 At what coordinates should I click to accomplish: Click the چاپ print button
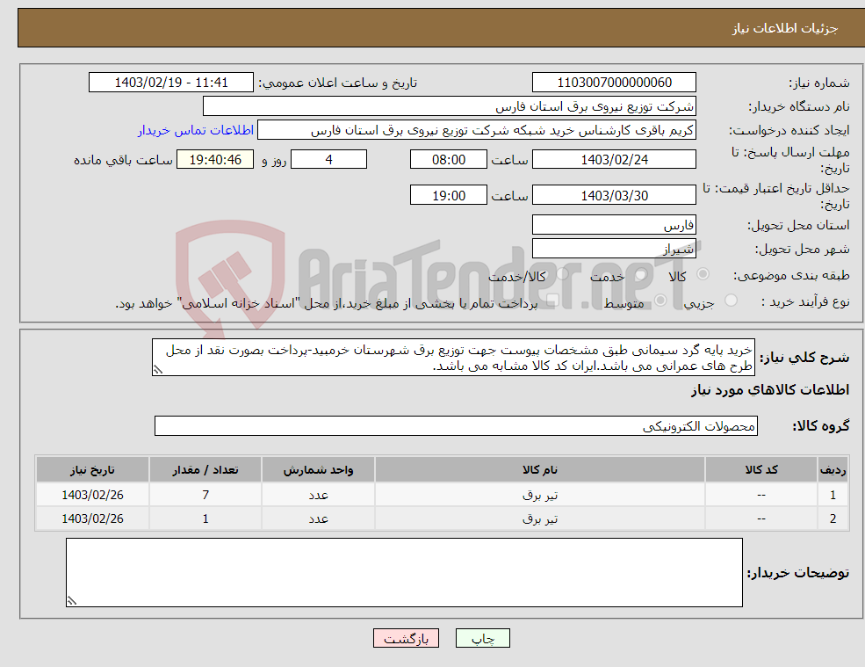[x=483, y=638]
